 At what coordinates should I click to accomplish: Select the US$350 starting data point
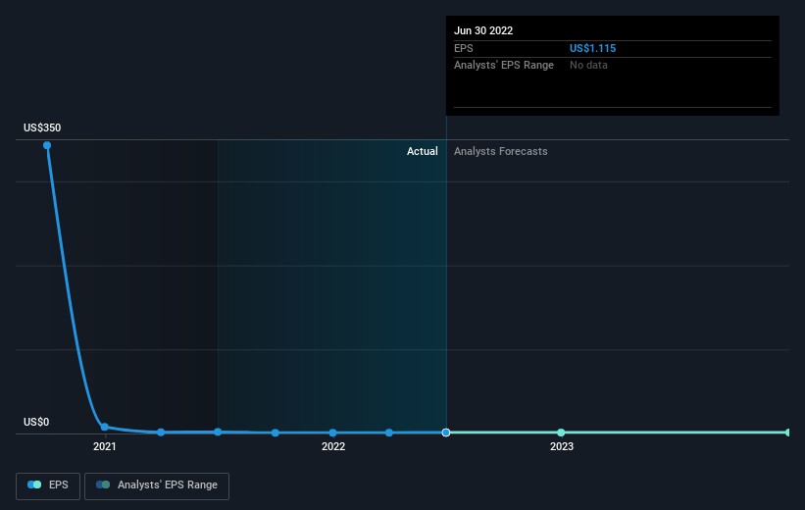point(47,145)
